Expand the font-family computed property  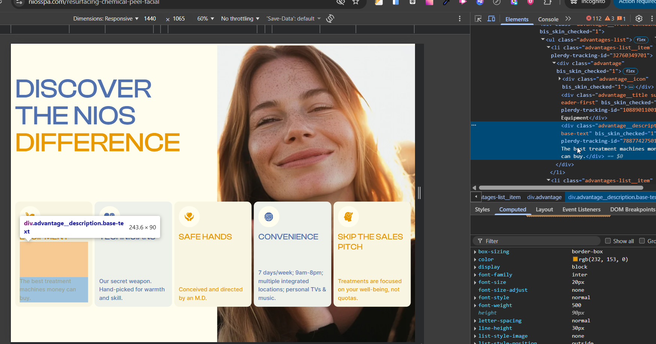point(475,275)
